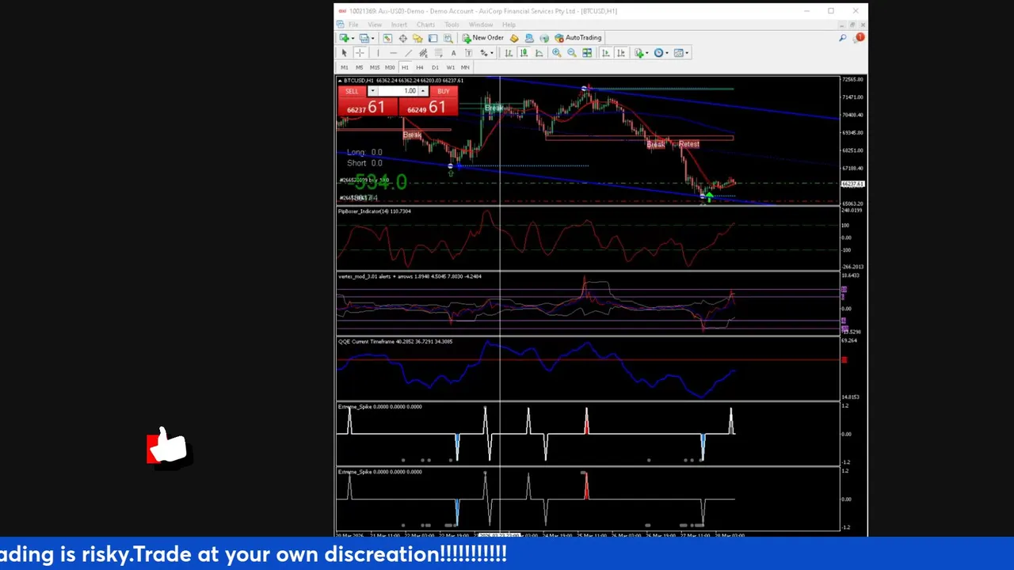Click the red BUY one-click button
The width and height of the screenshot is (1014, 570).
coord(443,91)
